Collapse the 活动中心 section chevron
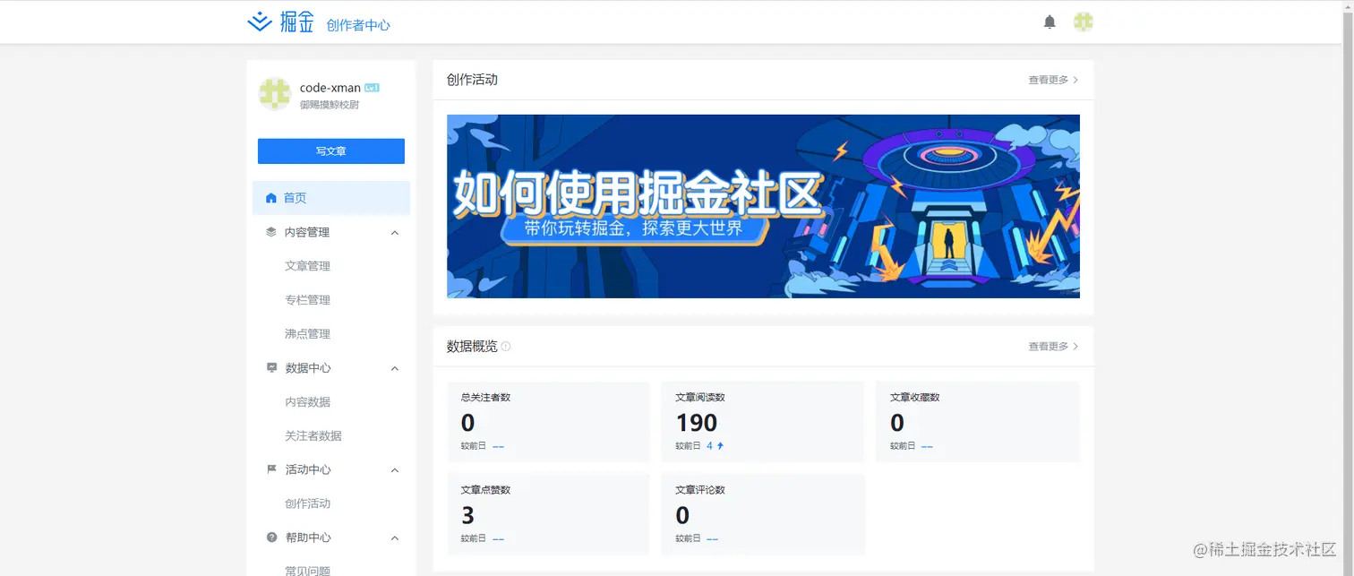 395,470
